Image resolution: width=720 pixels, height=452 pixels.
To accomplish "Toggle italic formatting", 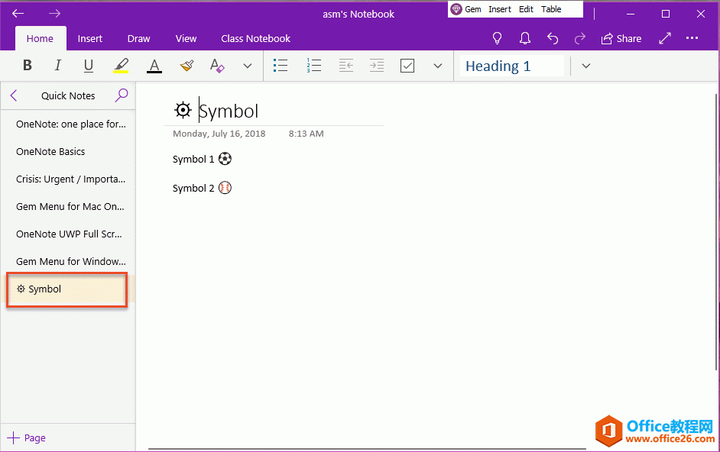I will 57,66.
